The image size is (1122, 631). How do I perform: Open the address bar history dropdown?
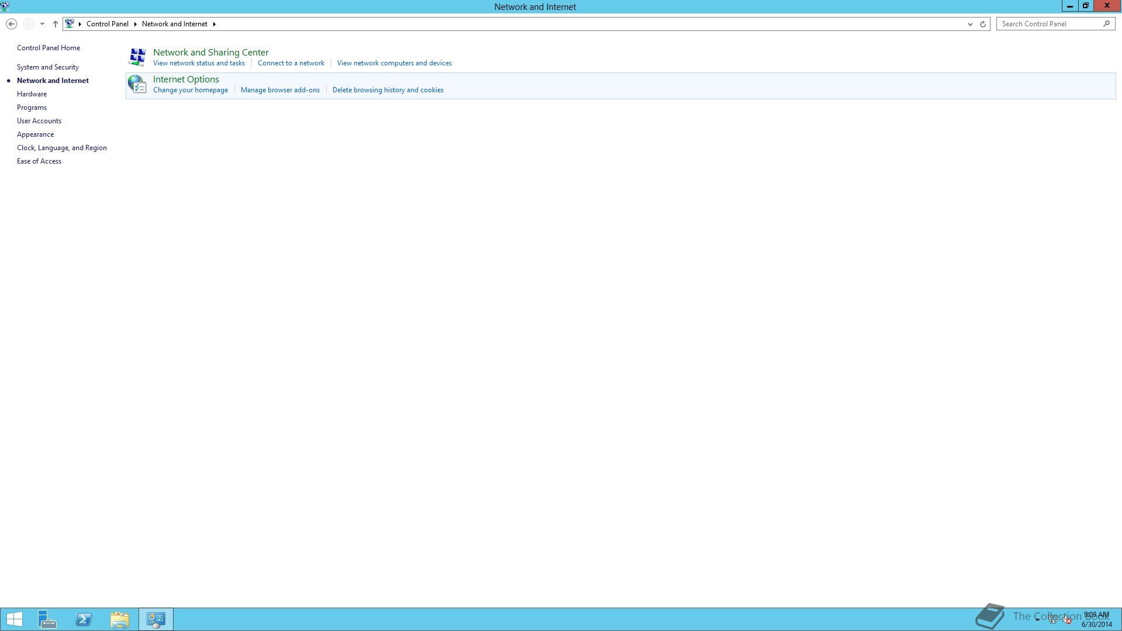970,24
